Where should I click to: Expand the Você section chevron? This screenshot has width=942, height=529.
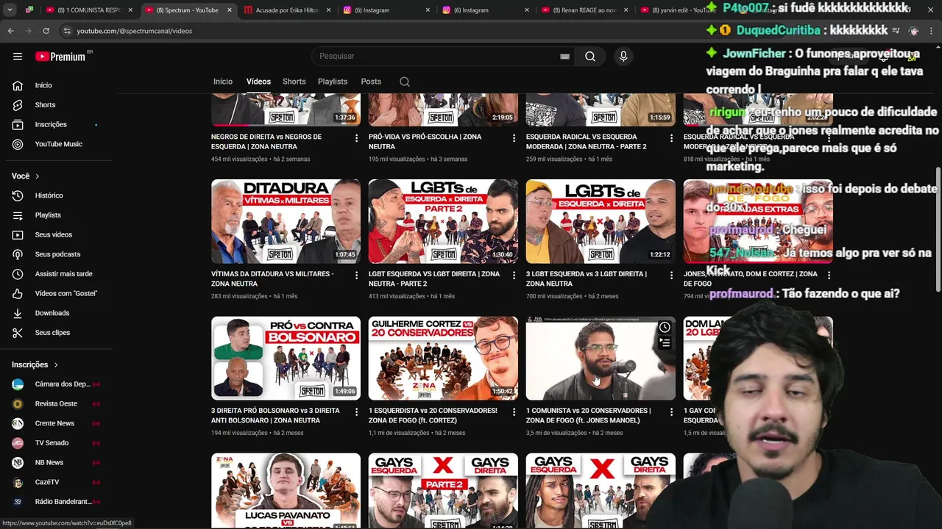point(37,176)
